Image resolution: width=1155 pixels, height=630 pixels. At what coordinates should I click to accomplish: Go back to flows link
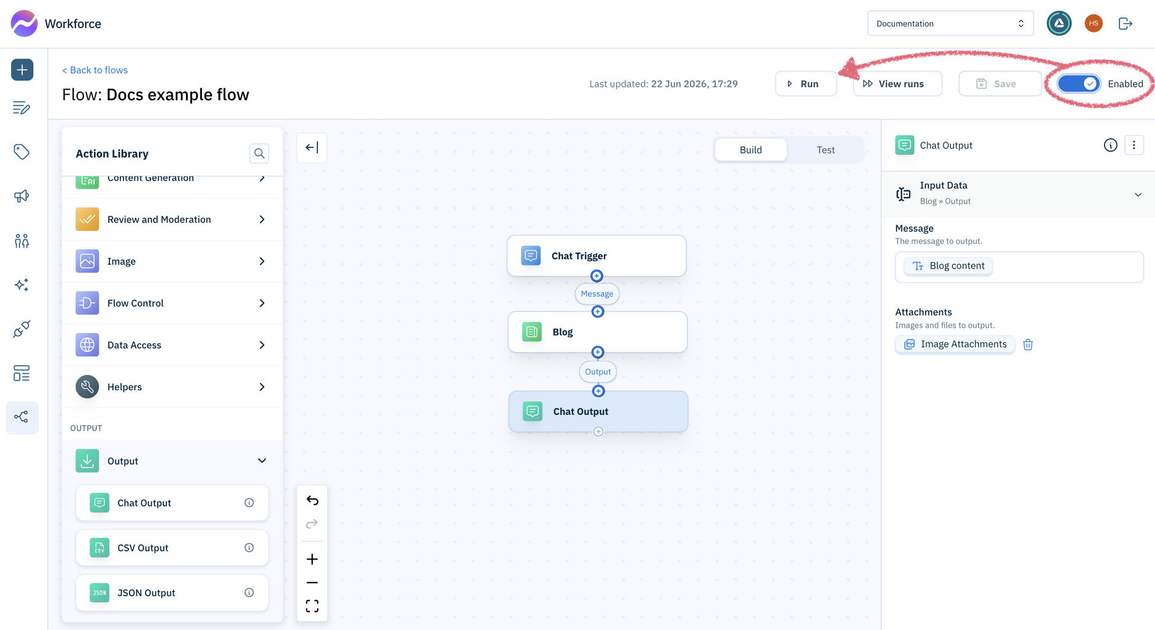click(x=95, y=70)
